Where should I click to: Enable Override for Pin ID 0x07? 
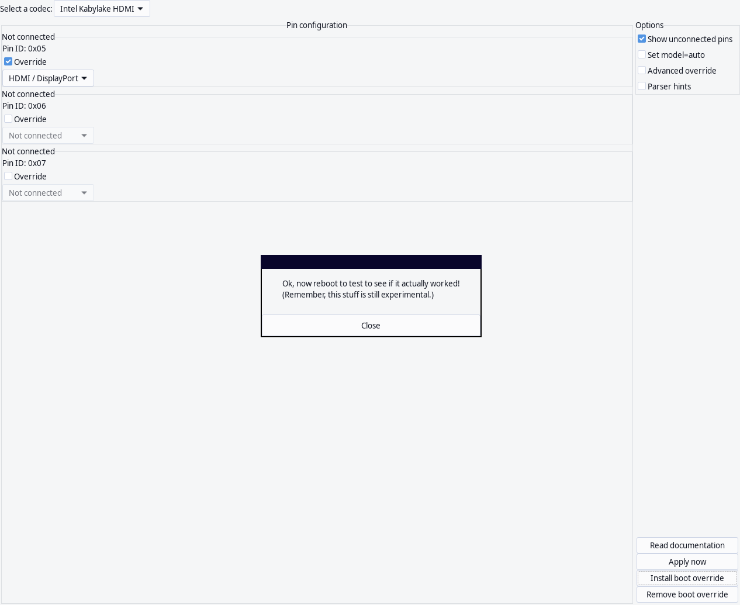(8, 177)
